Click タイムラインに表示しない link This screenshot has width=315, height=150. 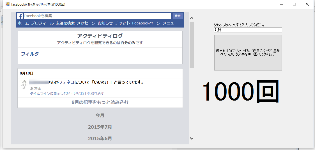point(50,93)
